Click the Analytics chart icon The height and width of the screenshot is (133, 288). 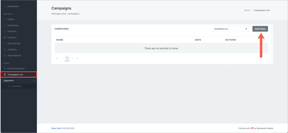click(5, 49)
